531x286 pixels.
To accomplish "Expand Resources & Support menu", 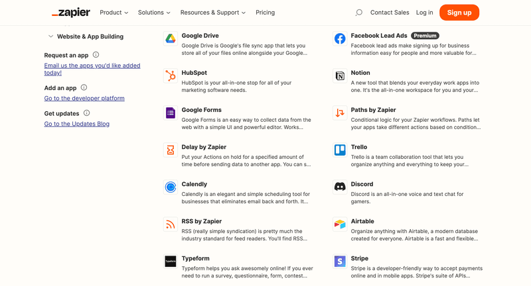I will tap(212, 13).
